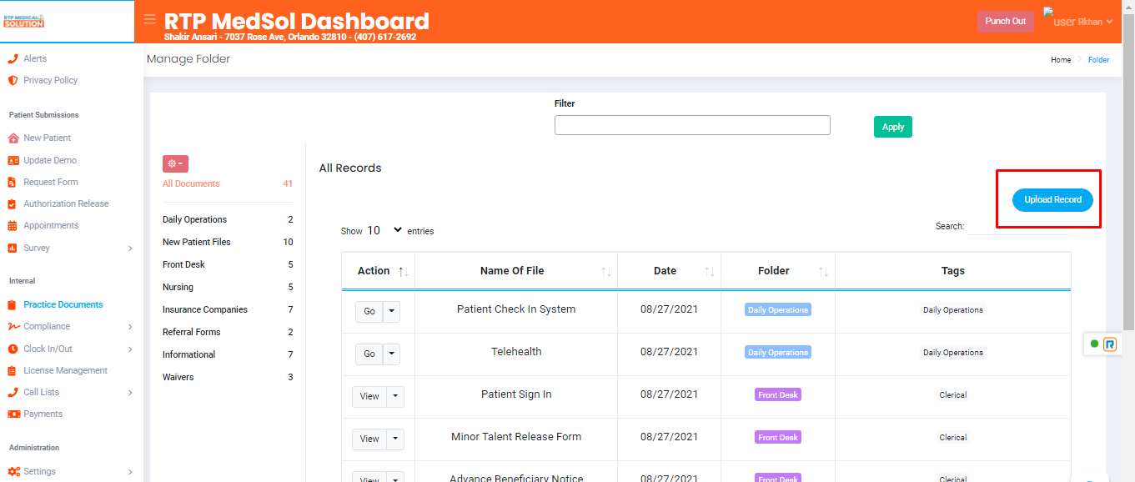Click Go for Patient Check In System
Screen dimensions: 1135x482
[x=369, y=311]
